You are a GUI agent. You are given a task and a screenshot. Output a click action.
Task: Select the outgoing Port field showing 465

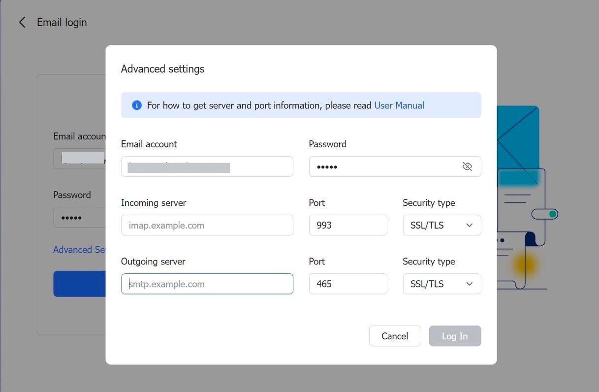coord(347,284)
